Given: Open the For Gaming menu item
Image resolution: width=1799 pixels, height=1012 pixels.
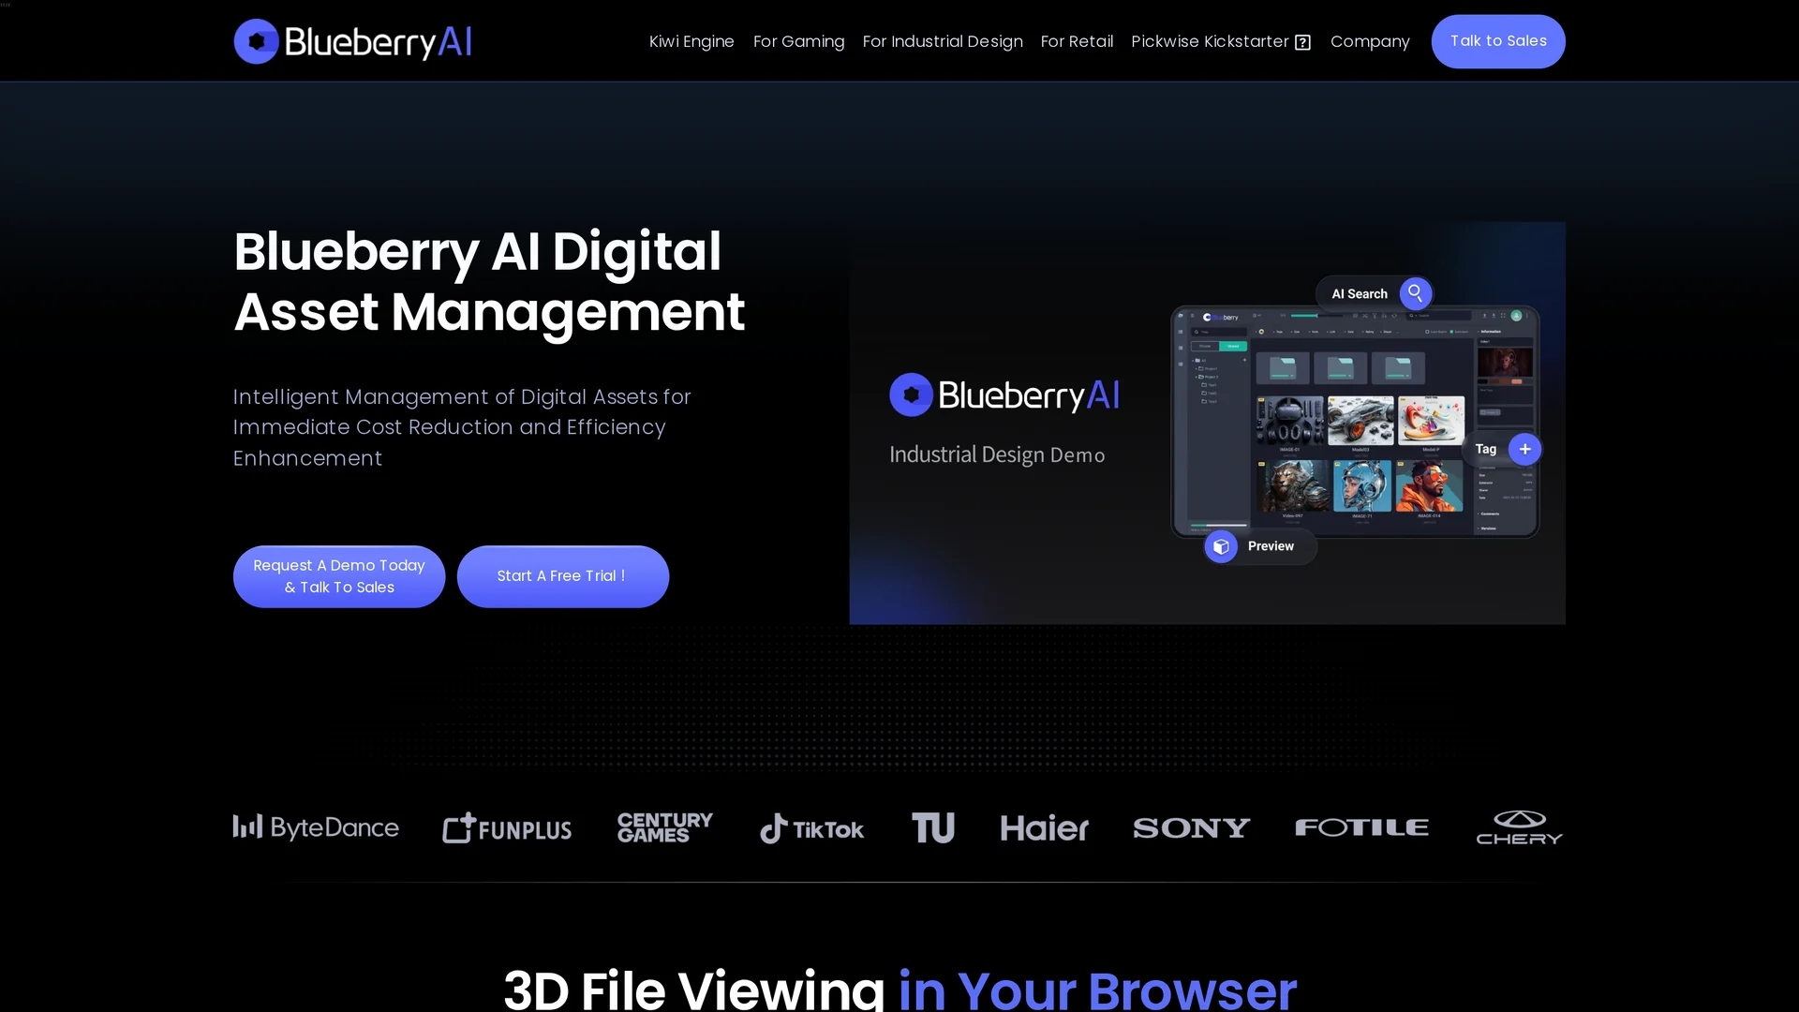Looking at the screenshot, I should click(x=798, y=41).
